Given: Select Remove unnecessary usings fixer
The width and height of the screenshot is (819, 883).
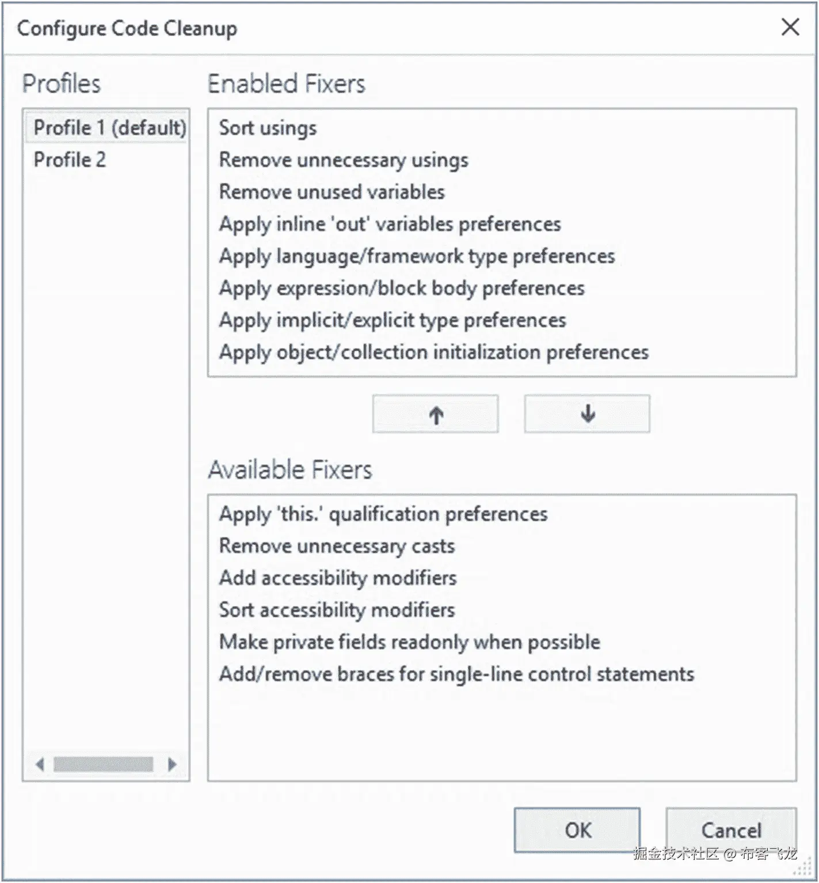Looking at the screenshot, I should 344,160.
